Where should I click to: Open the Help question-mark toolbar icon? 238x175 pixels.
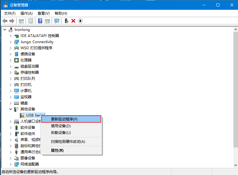tap(40, 21)
